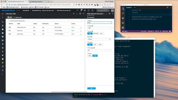Click Search inbound security rules box

click(x=45, y=21)
